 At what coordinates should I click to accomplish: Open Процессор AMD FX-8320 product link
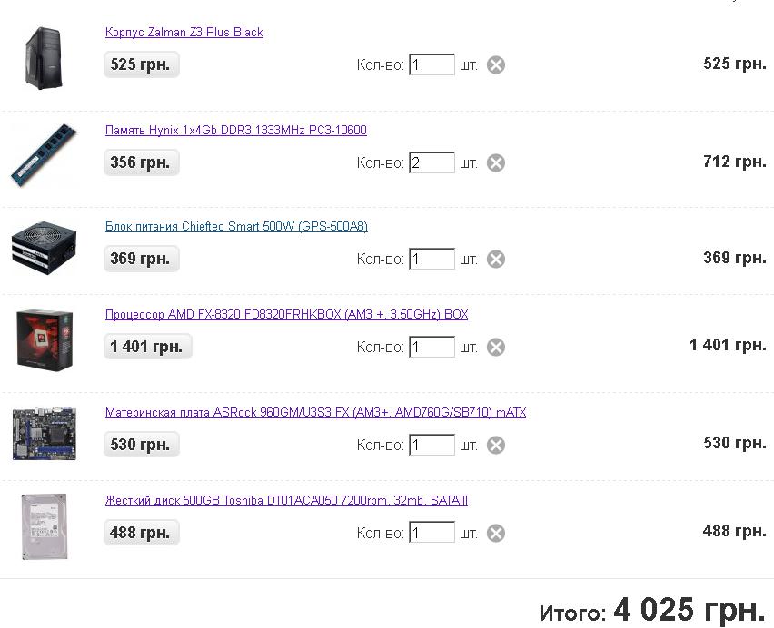point(286,315)
